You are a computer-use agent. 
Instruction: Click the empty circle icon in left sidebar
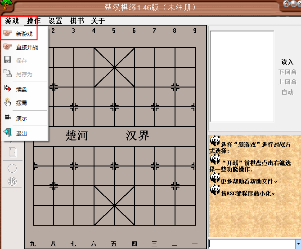click(12, 168)
